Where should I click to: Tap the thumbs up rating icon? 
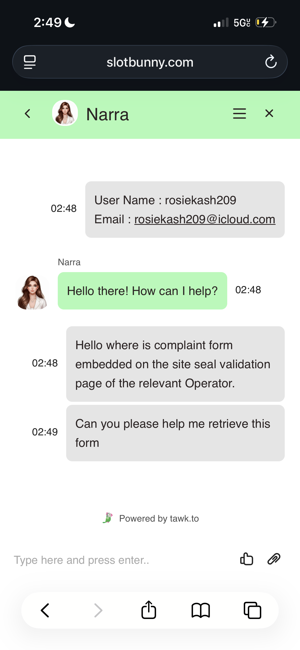(x=246, y=559)
